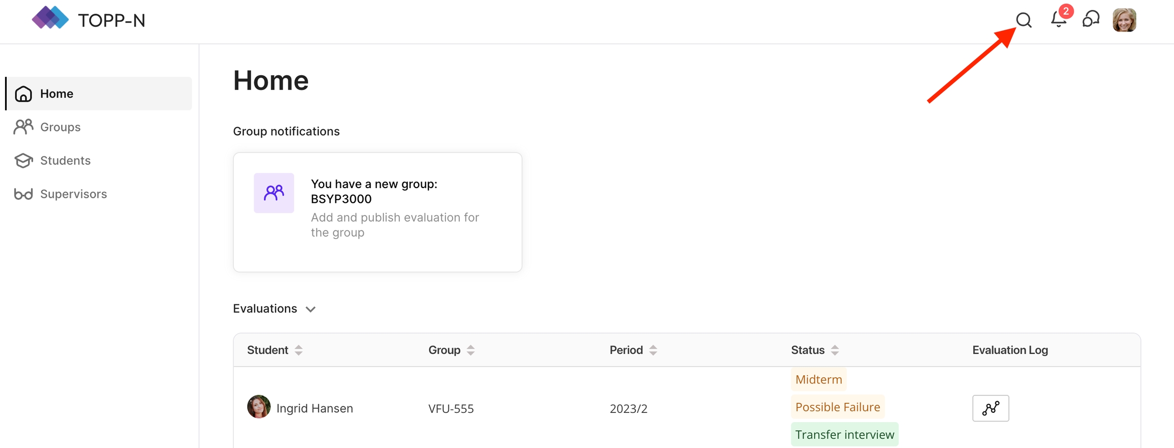Open the Groups section
Viewport: 1174px width, 448px height.
[x=60, y=127]
